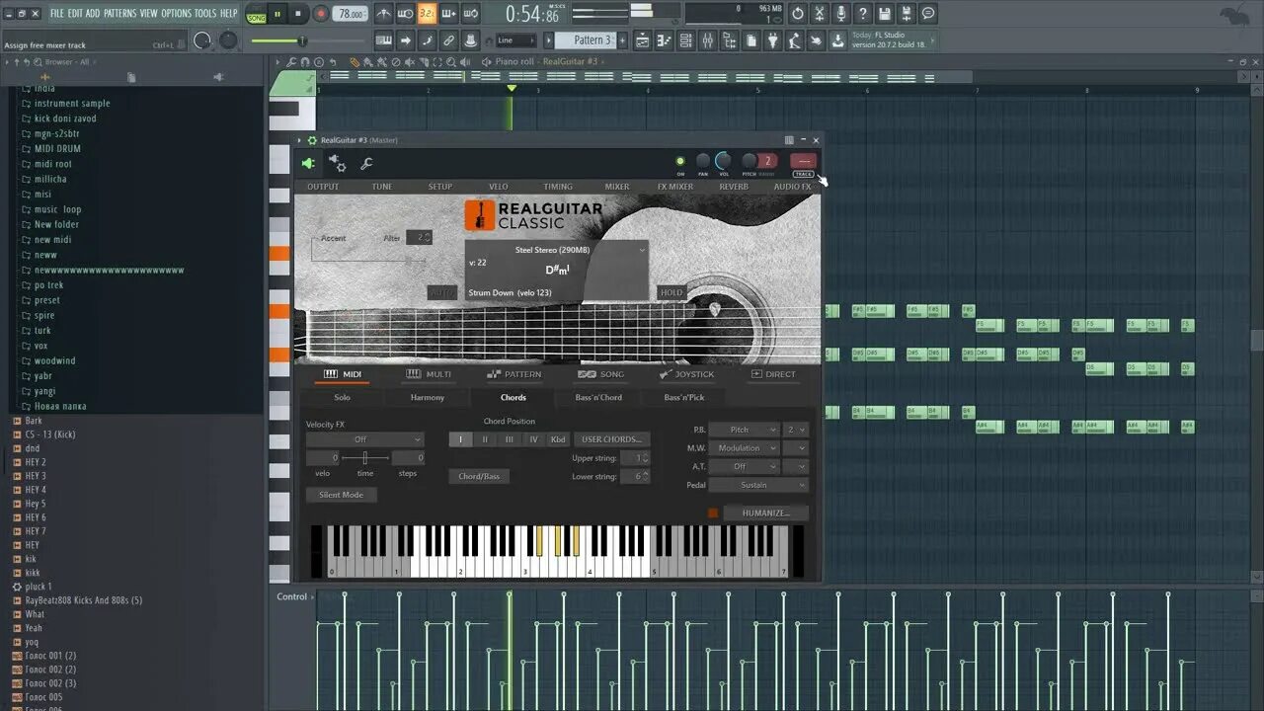Open the Line snap dropdown
The width and height of the screenshot is (1264, 711).
(x=515, y=40)
